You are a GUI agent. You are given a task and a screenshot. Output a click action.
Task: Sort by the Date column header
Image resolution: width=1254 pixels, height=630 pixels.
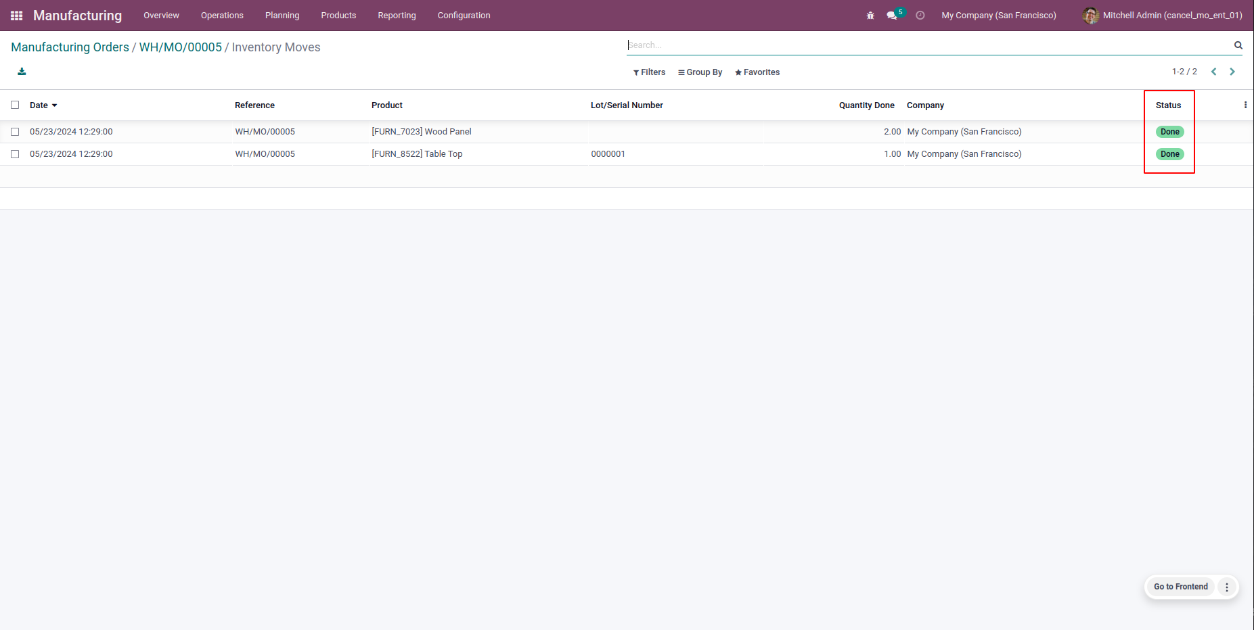(x=43, y=105)
